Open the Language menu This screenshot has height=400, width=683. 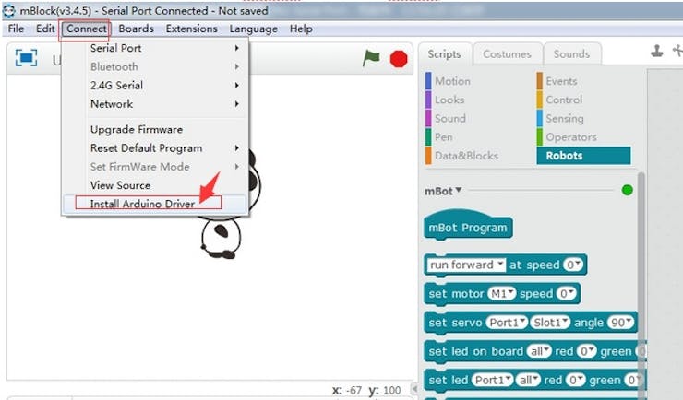click(x=254, y=29)
